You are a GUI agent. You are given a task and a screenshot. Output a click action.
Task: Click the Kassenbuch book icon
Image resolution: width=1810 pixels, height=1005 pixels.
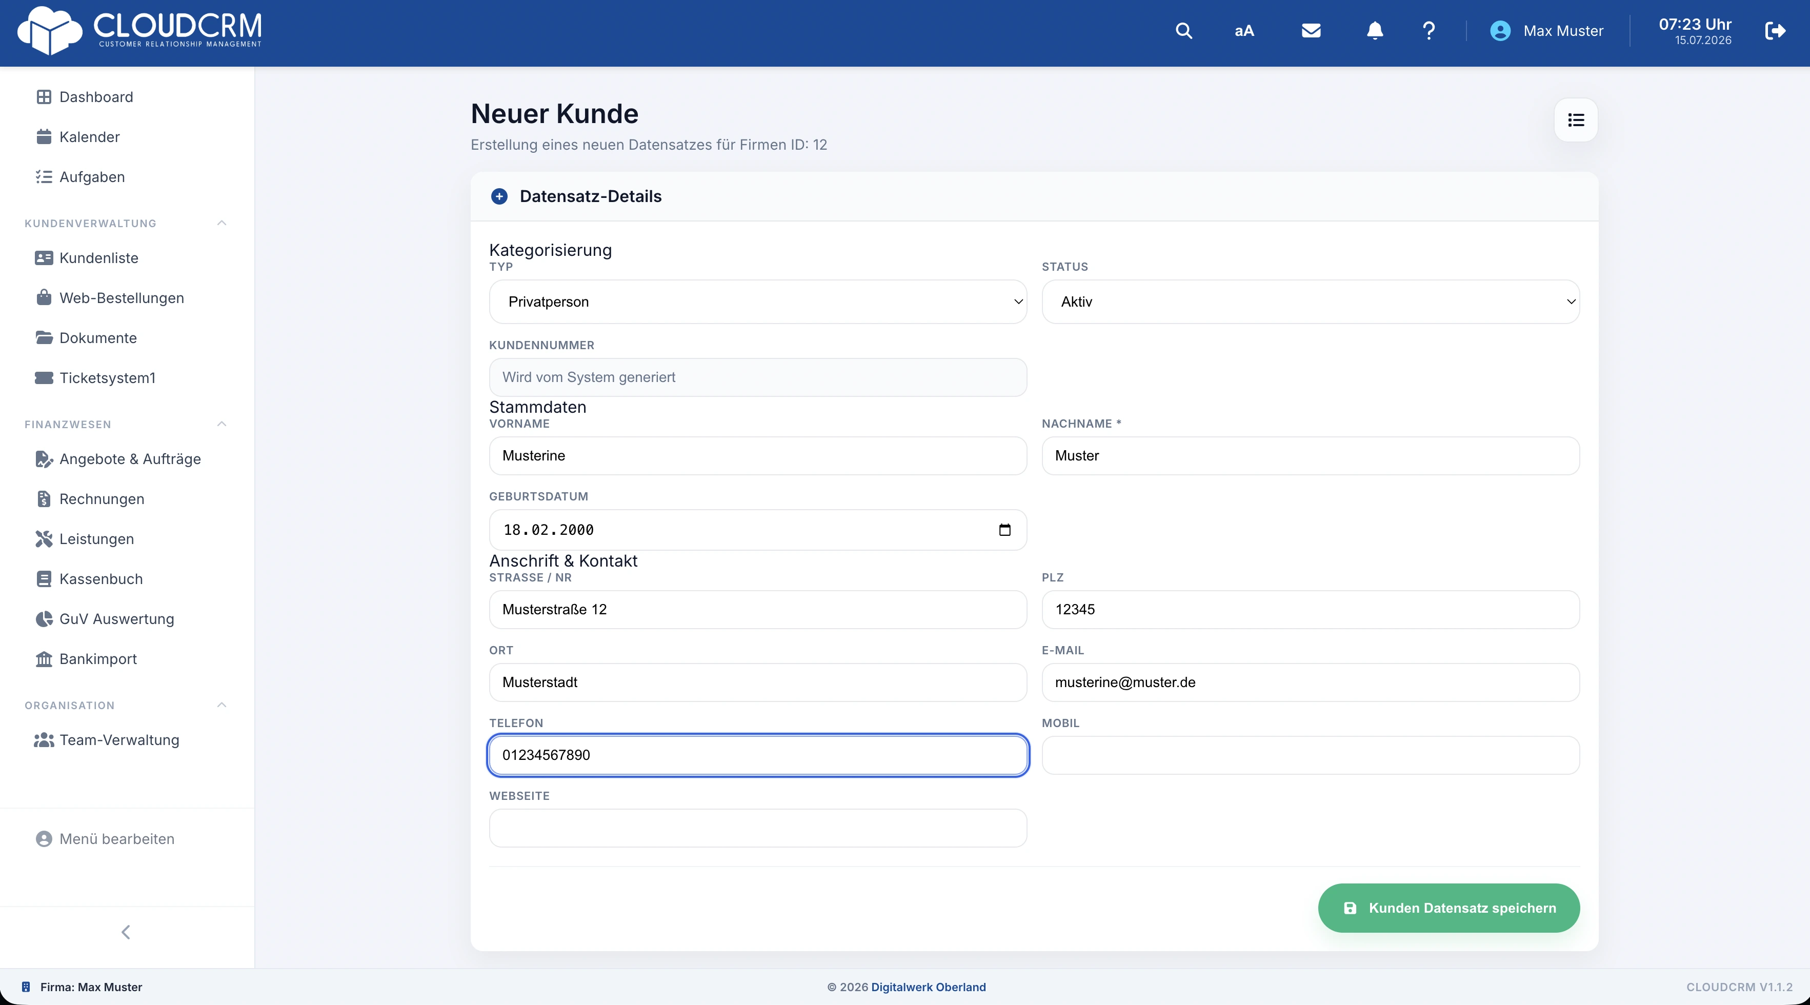[x=44, y=579]
